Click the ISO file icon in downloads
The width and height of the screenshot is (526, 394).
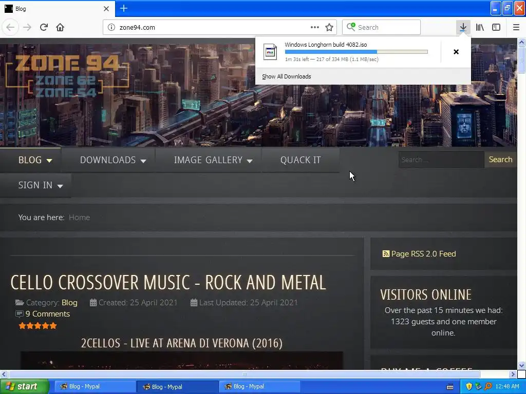[270, 52]
